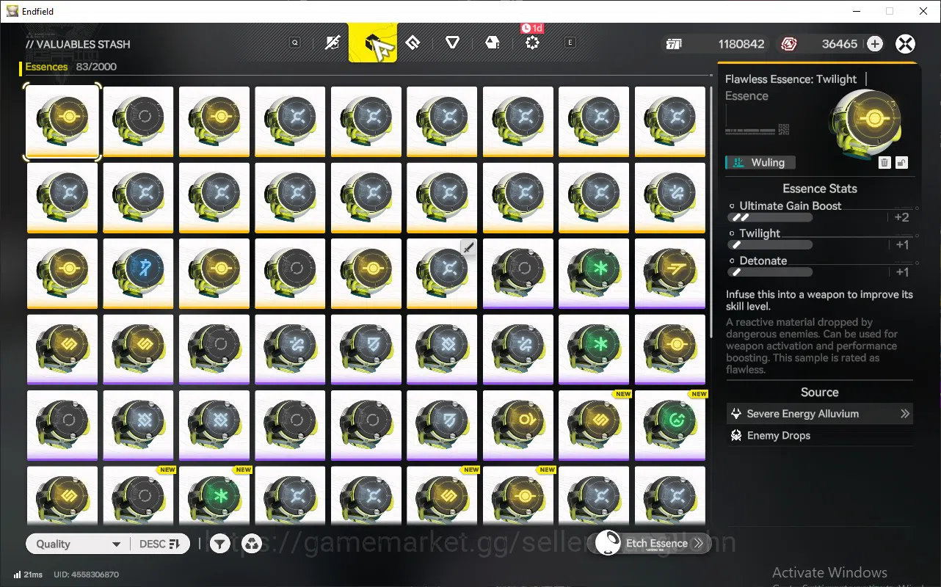Click the Endfield app icon in title bar
Screen dimensions: 941x587
12,11
